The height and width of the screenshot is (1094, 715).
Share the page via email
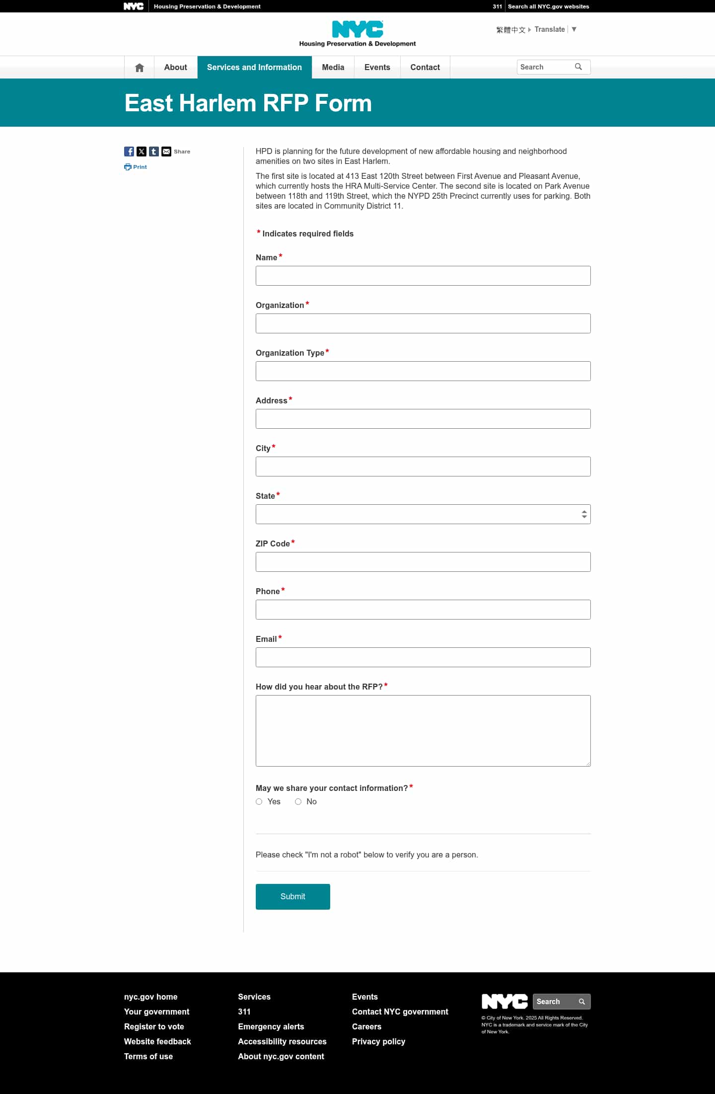pyautogui.click(x=166, y=152)
